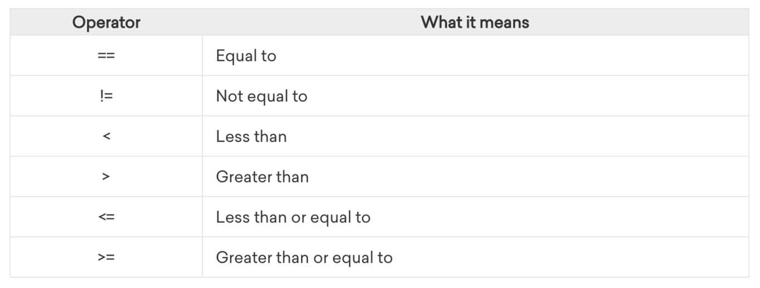Image resolution: width=760 pixels, height=288 pixels.
Task: Click the lone < operator symbol
Action: [106, 136]
